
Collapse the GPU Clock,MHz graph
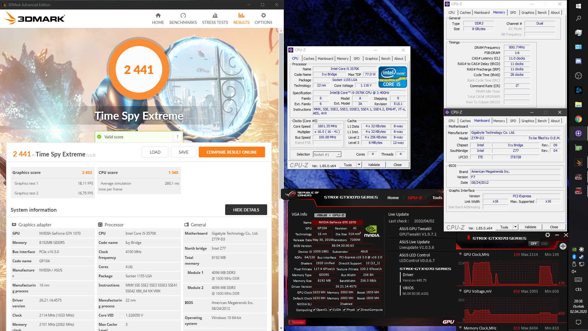pyautogui.click(x=460, y=254)
